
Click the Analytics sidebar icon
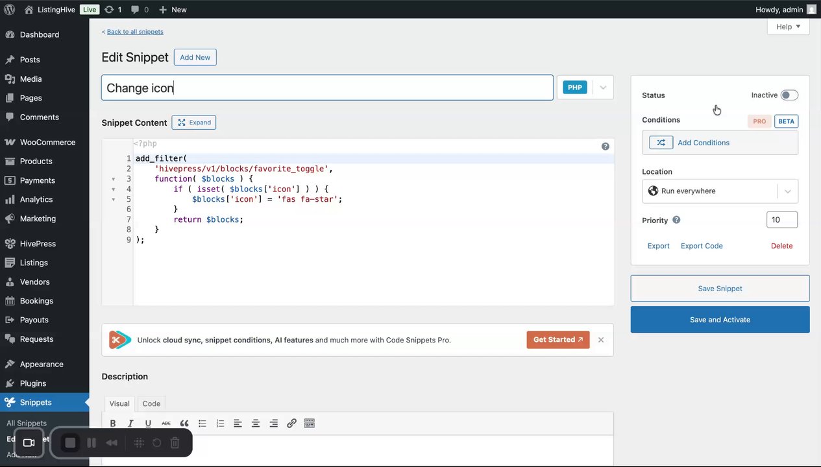[x=10, y=199]
